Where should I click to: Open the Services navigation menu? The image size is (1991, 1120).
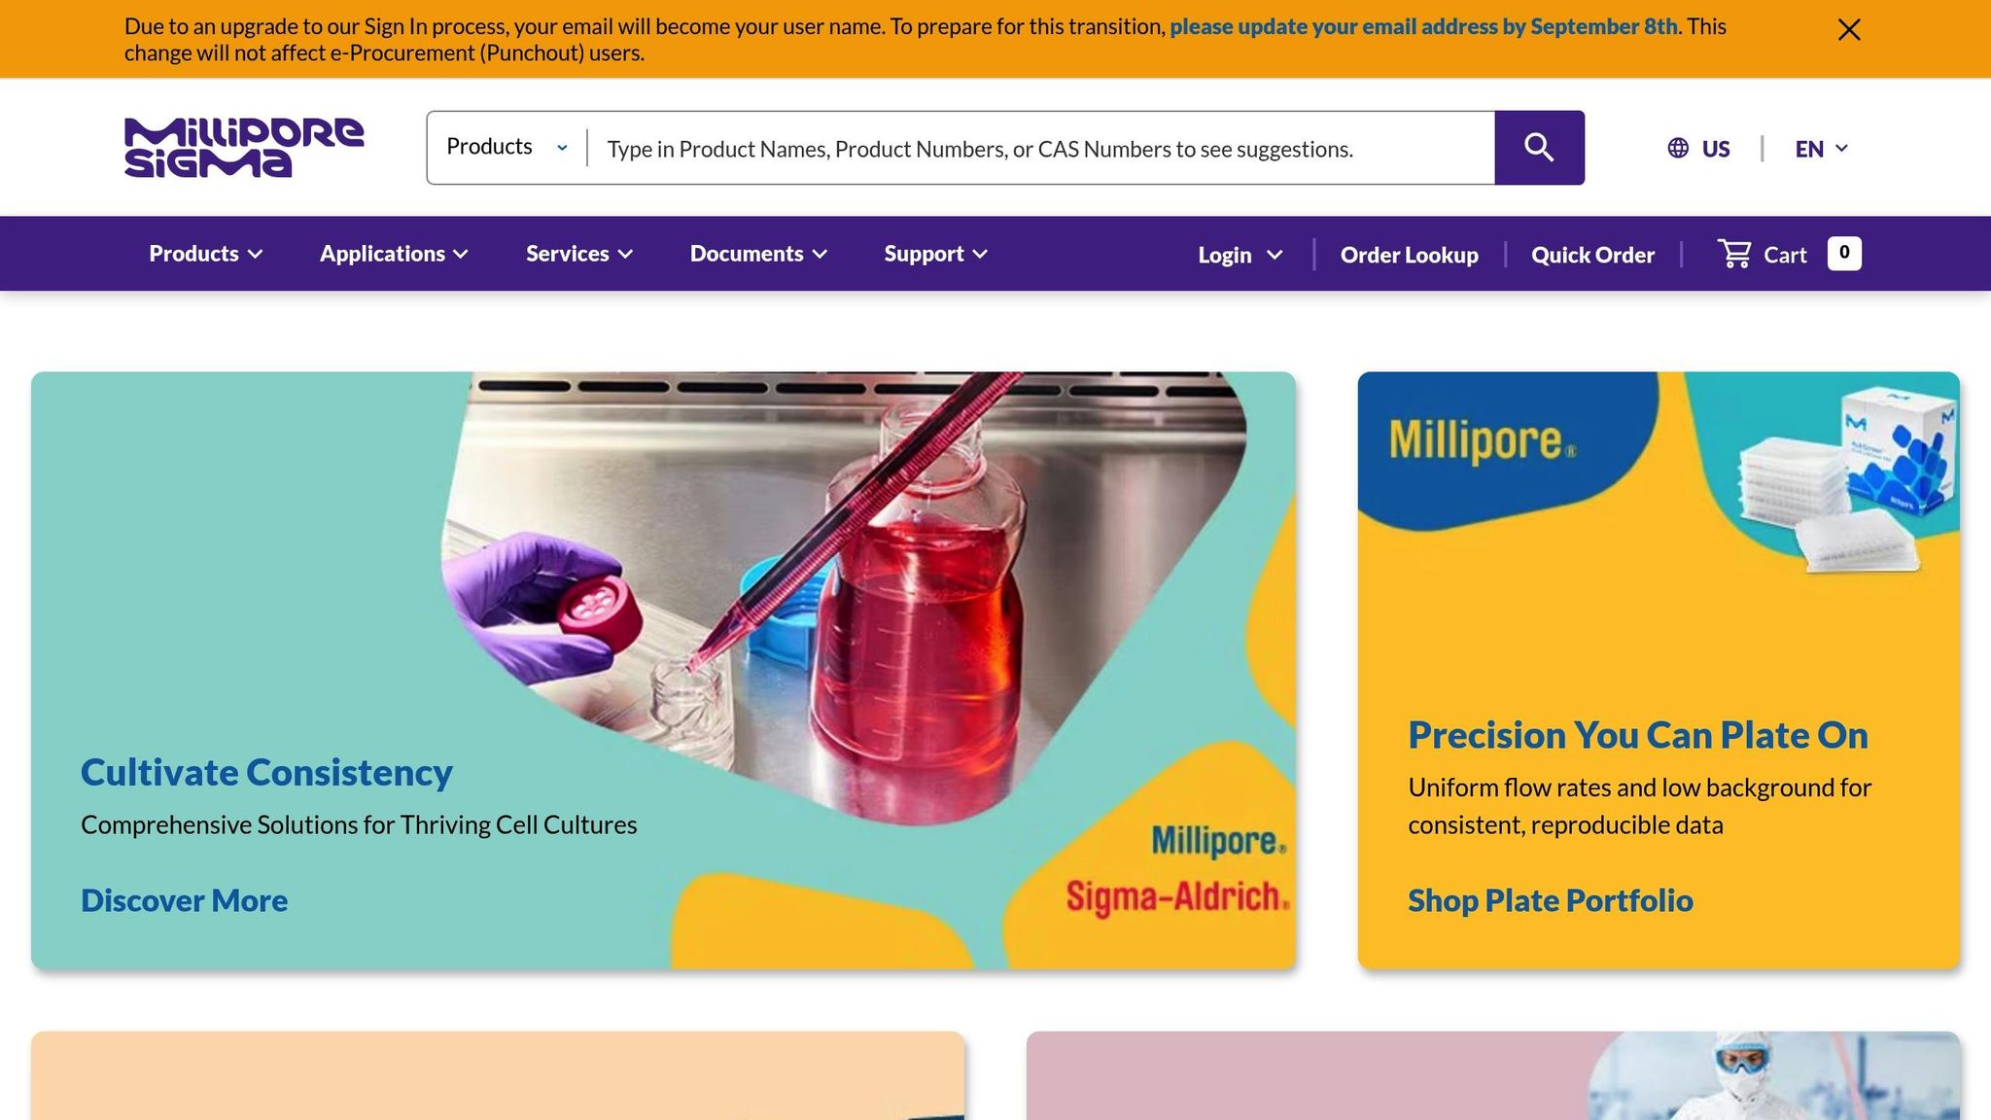tap(579, 254)
